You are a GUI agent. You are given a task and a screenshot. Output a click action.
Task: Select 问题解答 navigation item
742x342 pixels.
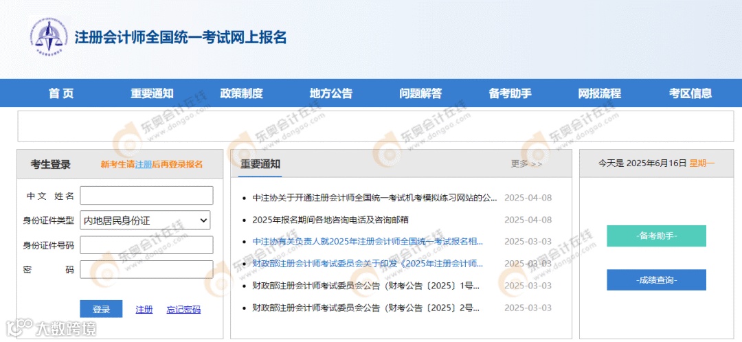[x=420, y=93]
